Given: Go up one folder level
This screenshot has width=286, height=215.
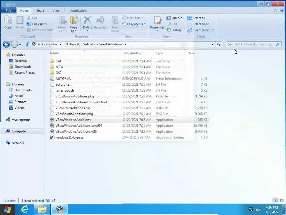Looking at the screenshot, I should pyautogui.click(x=27, y=44).
